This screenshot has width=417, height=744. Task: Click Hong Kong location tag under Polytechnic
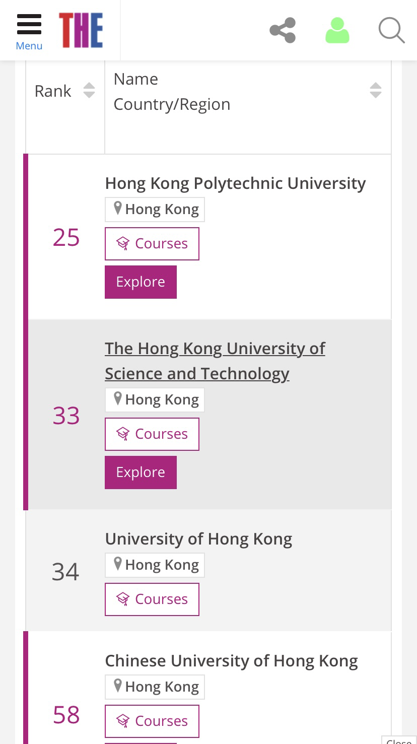click(155, 210)
